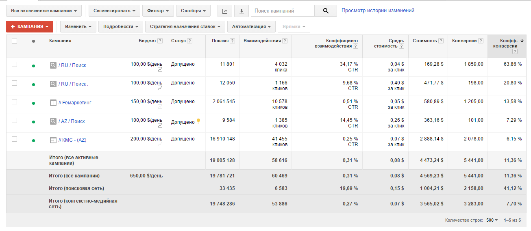Click the sort arrow in Коэфф. конверсии header
The image size is (531, 231).
(522, 41)
